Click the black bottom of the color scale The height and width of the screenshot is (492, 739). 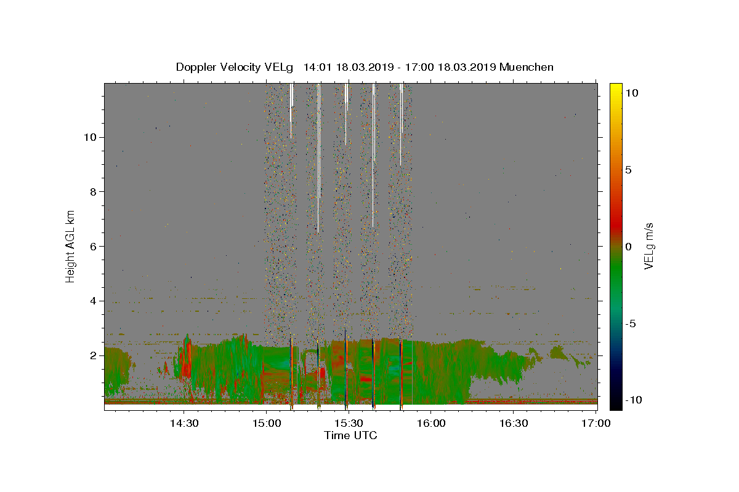click(x=616, y=403)
